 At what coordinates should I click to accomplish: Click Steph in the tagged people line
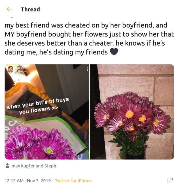[x=50, y=166]
